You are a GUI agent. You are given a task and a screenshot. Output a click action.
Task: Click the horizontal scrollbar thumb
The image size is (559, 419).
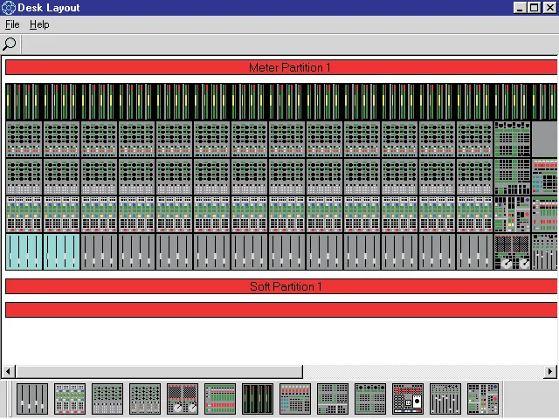coord(159,371)
